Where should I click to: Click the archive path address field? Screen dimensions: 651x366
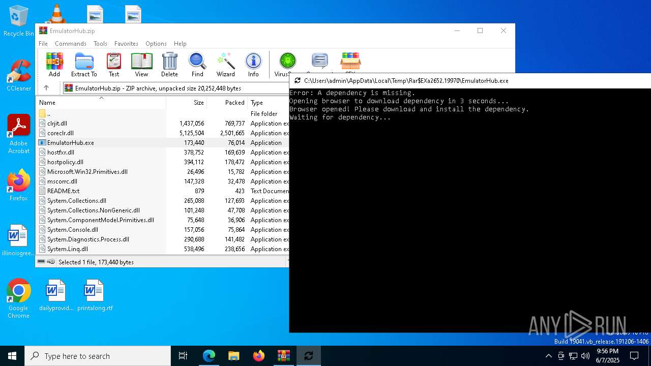point(175,88)
